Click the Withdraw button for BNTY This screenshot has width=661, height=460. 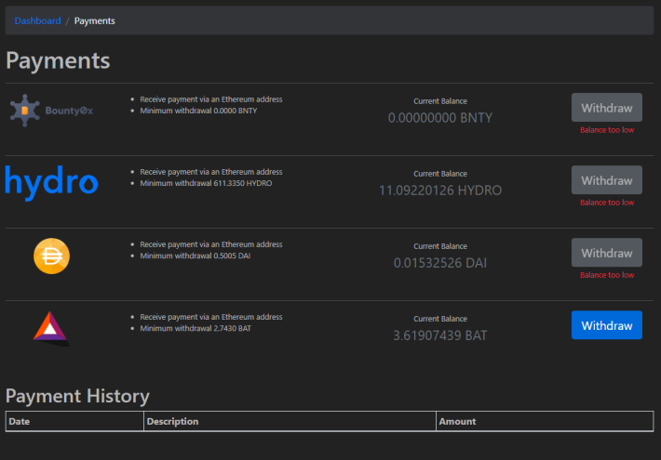607,107
